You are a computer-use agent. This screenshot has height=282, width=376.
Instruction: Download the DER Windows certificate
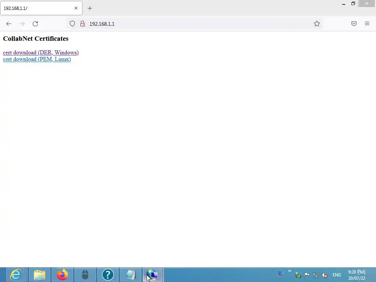click(41, 53)
